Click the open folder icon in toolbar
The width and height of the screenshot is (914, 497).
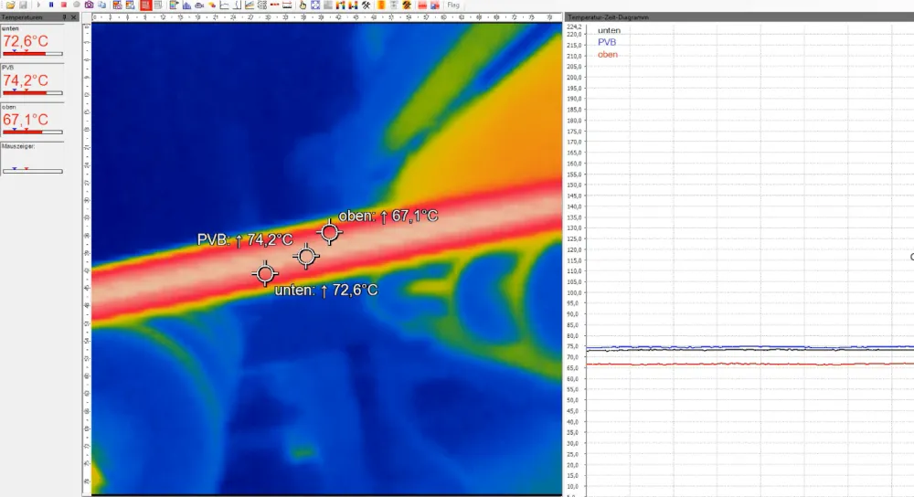(x=10, y=5)
